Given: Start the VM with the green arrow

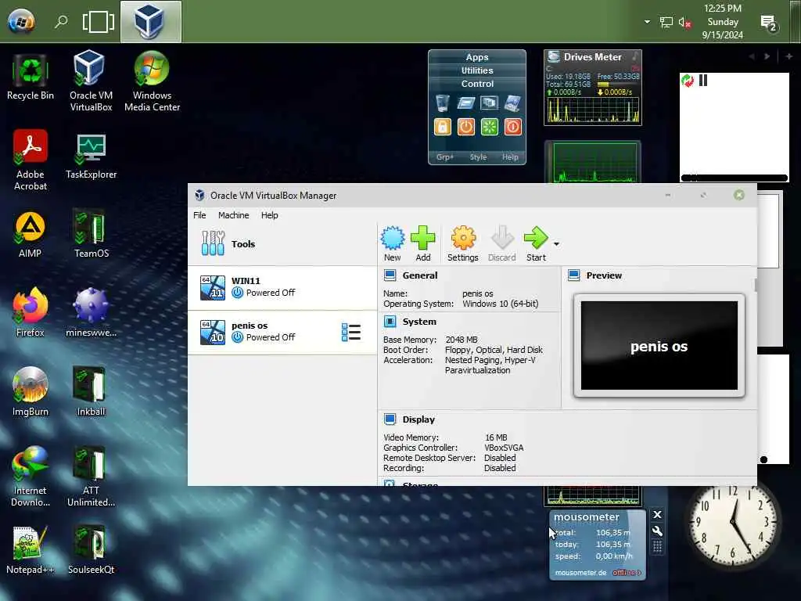Looking at the screenshot, I should coord(536,244).
